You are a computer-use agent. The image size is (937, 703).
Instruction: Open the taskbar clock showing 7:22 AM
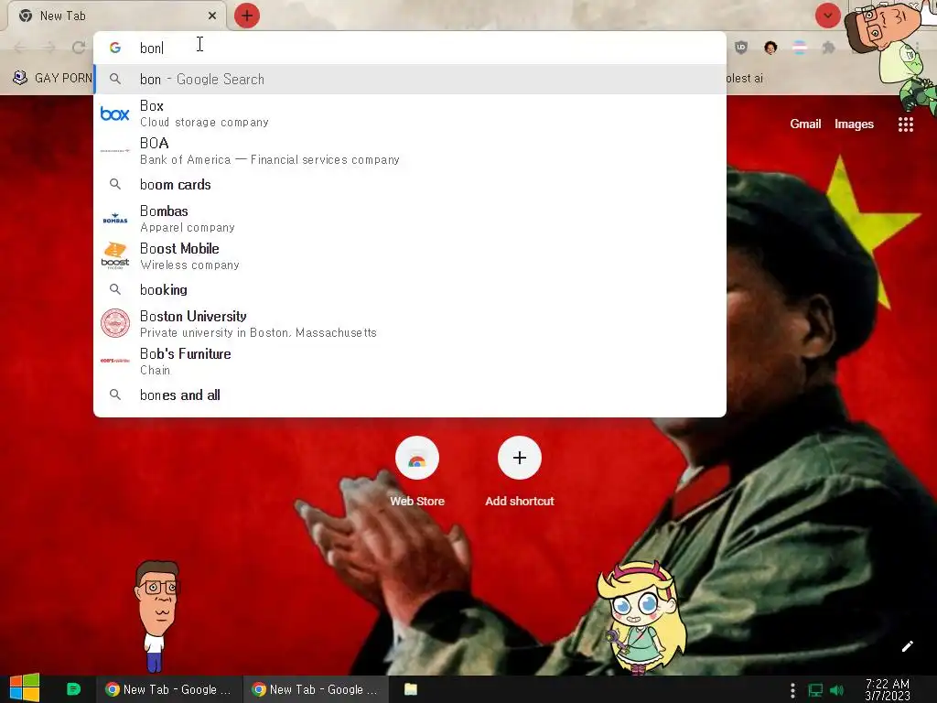coord(888,690)
